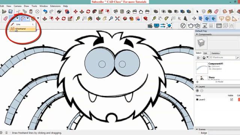Screen dimensions: 240x135
Task: Click the V-Ray render teapot icon
Action: click(190, 26)
